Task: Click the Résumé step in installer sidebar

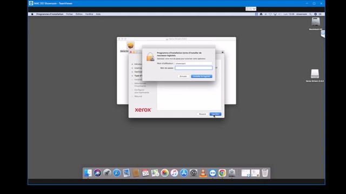Action: (138, 96)
